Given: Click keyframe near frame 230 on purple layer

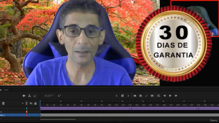Looking at the screenshot, I should [x=198, y=109].
